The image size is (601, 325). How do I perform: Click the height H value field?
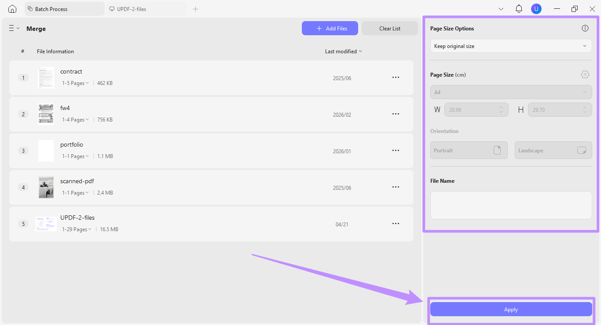(x=560, y=110)
